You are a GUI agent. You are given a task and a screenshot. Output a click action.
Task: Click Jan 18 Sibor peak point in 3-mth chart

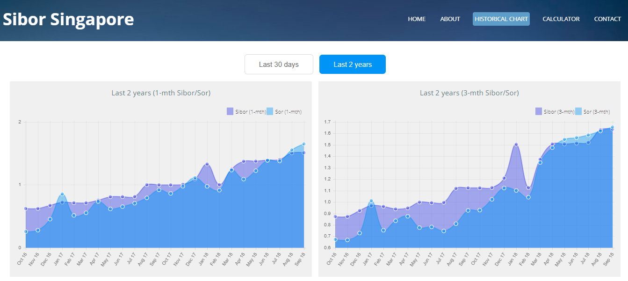coord(516,145)
